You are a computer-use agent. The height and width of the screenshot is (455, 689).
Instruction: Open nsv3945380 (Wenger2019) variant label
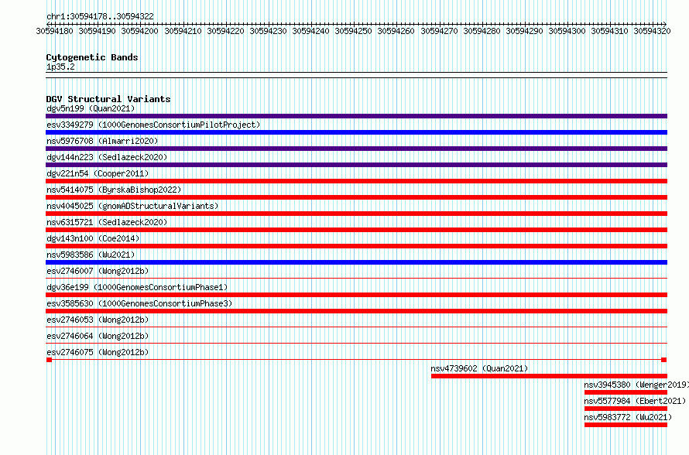pyautogui.click(x=636, y=385)
